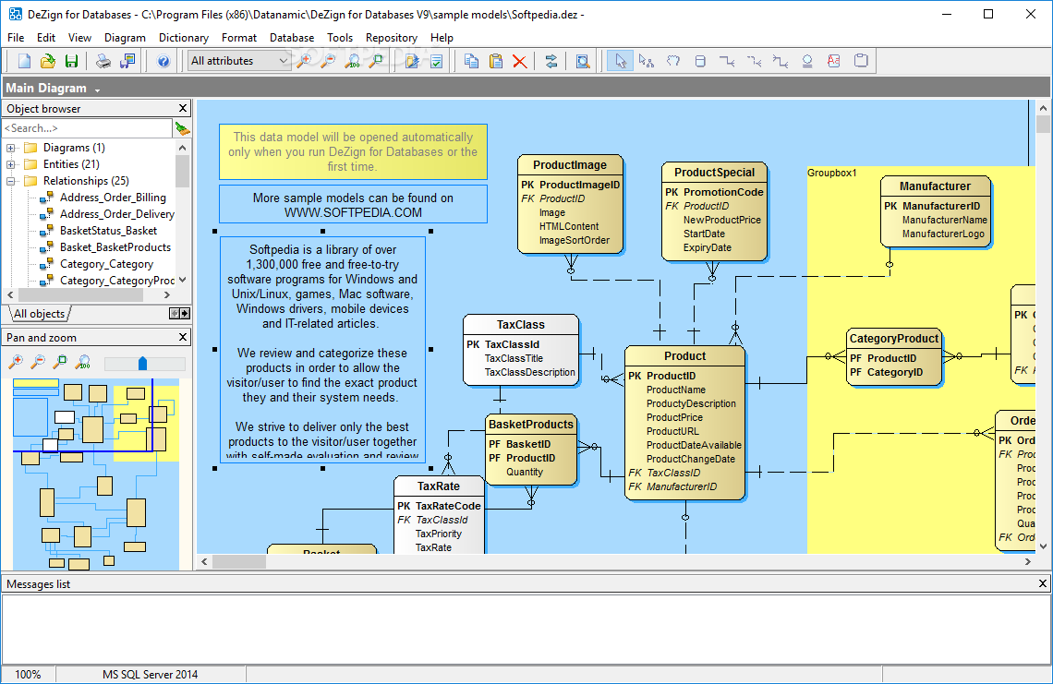Click into the Object browser search field
The height and width of the screenshot is (684, 1053).
[88, 127]
